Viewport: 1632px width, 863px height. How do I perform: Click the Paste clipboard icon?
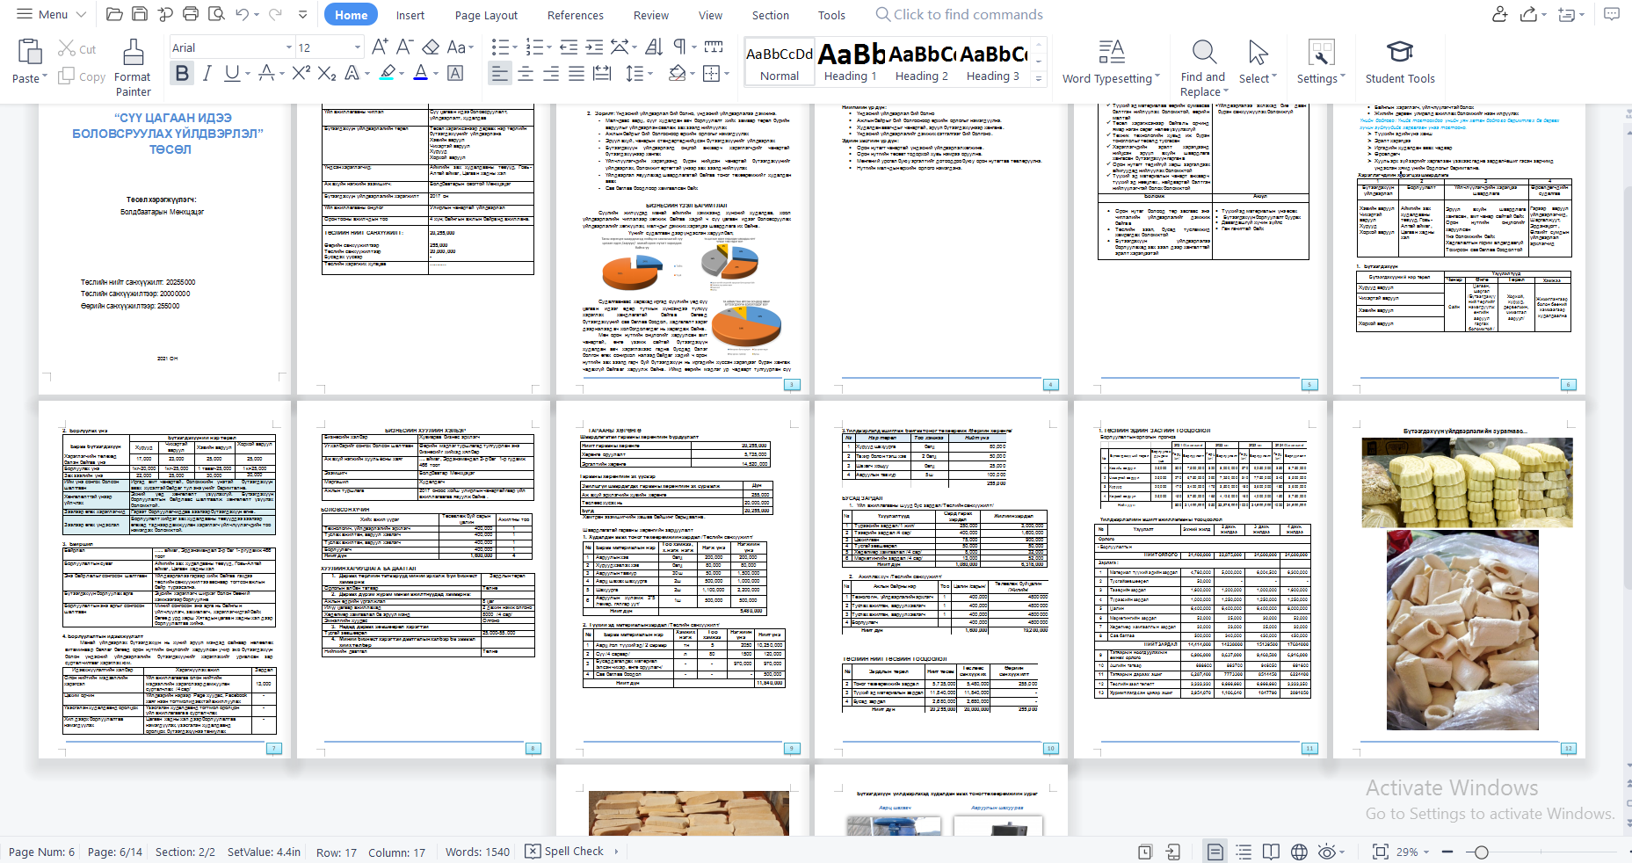30,53
